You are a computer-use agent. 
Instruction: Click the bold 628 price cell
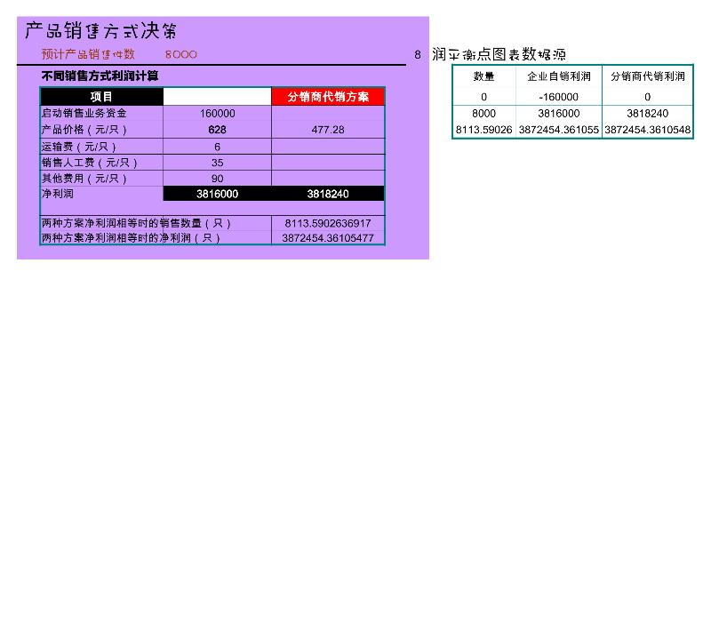pos(217,130)
